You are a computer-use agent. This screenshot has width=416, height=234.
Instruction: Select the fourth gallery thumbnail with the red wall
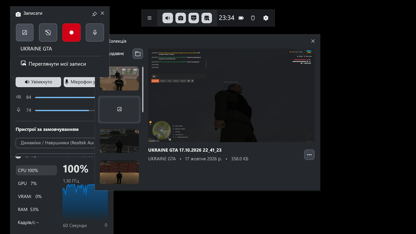point(119,172)
